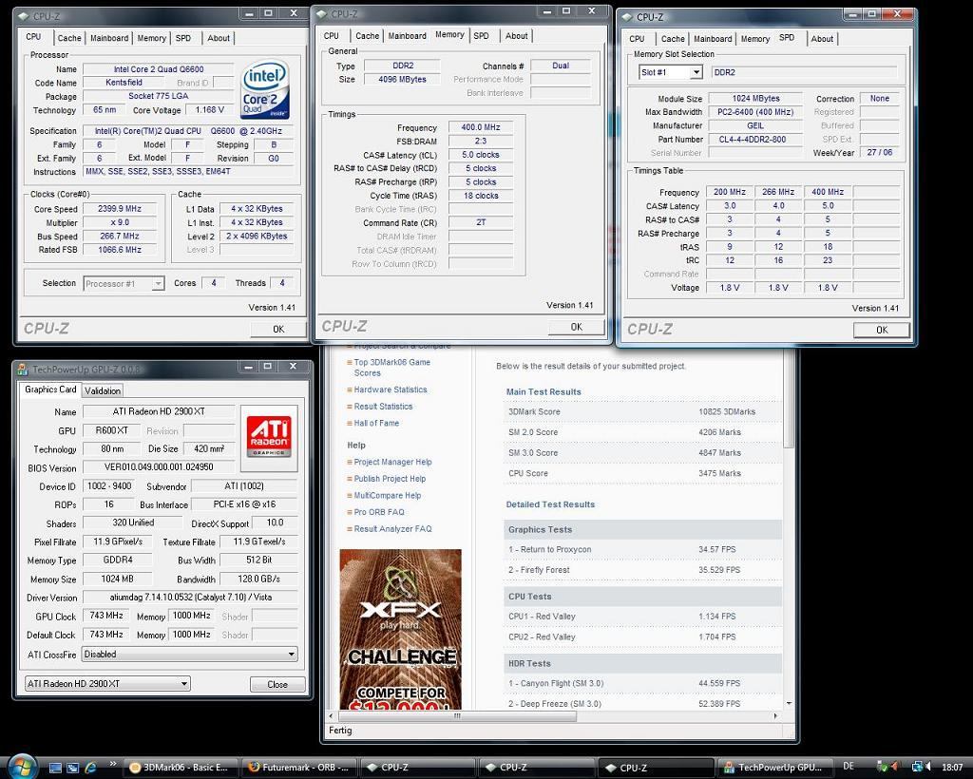Open the Mainboard tab in the CPU-Z processor window
This screenshot has height=779, width=973.
(x=109, y=38)
